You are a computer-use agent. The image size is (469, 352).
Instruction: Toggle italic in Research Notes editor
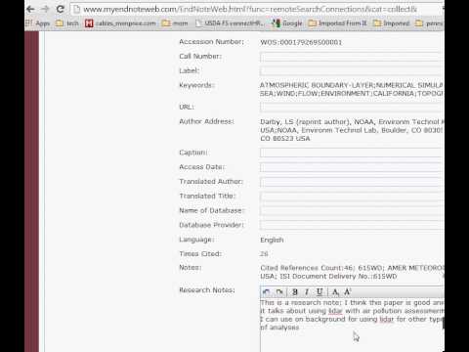307,292
